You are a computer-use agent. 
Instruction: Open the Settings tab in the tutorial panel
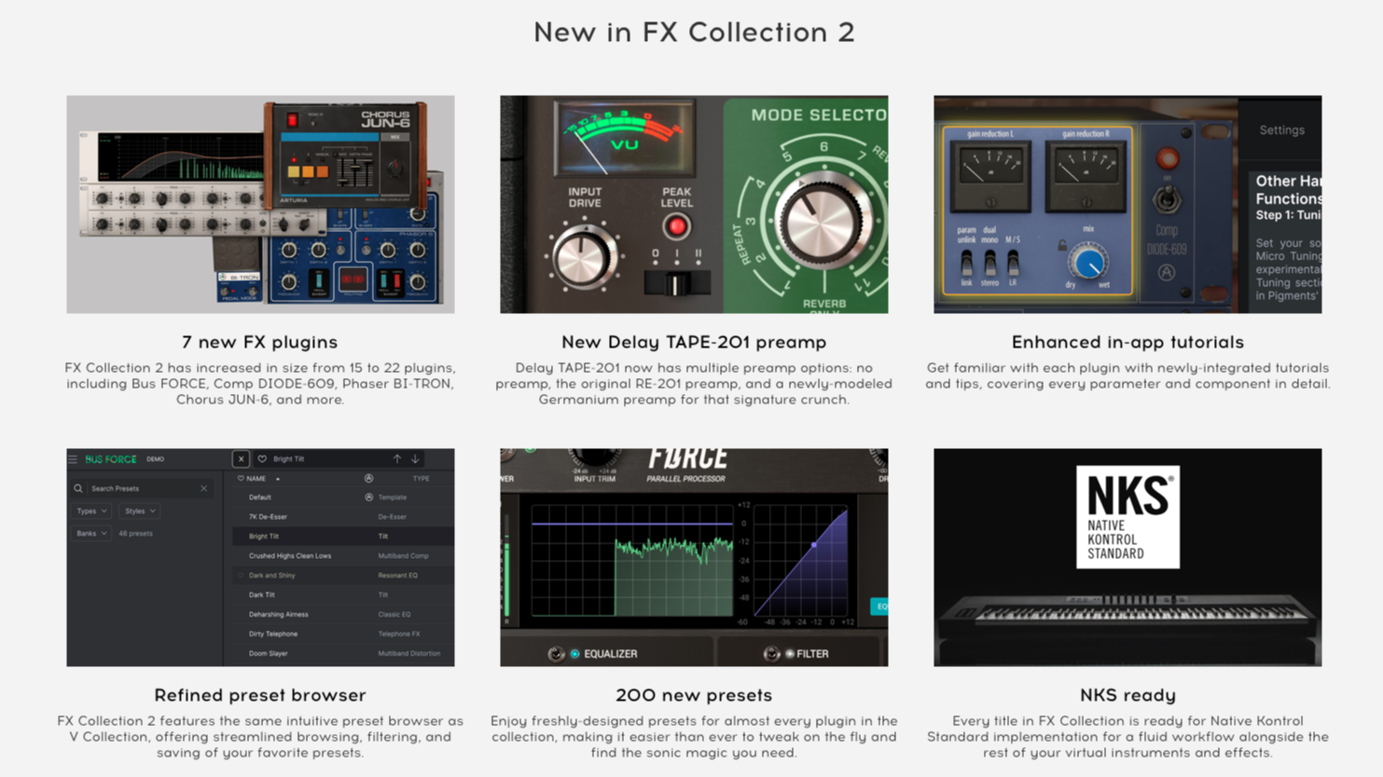(1282, 130)
